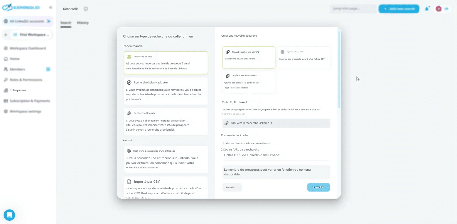Click the user avatar in top bar

(439, 9)
